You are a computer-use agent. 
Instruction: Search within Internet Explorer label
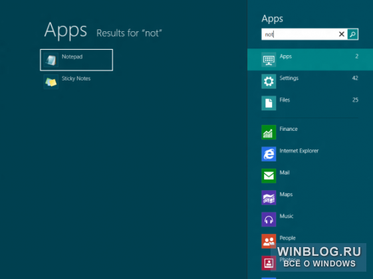coord(299,151)
